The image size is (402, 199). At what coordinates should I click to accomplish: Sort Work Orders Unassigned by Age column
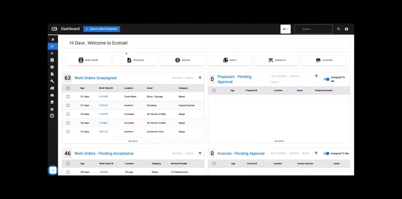82,88
